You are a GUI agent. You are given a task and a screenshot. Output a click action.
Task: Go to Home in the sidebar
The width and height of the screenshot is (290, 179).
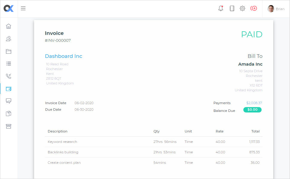pyautogui.click(x=8, y=26)
